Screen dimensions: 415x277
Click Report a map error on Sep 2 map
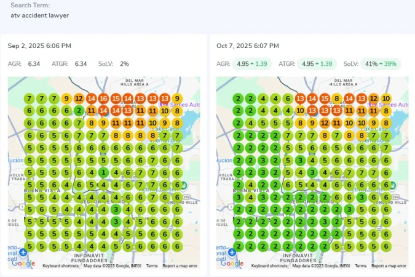(x=180, y=266)
